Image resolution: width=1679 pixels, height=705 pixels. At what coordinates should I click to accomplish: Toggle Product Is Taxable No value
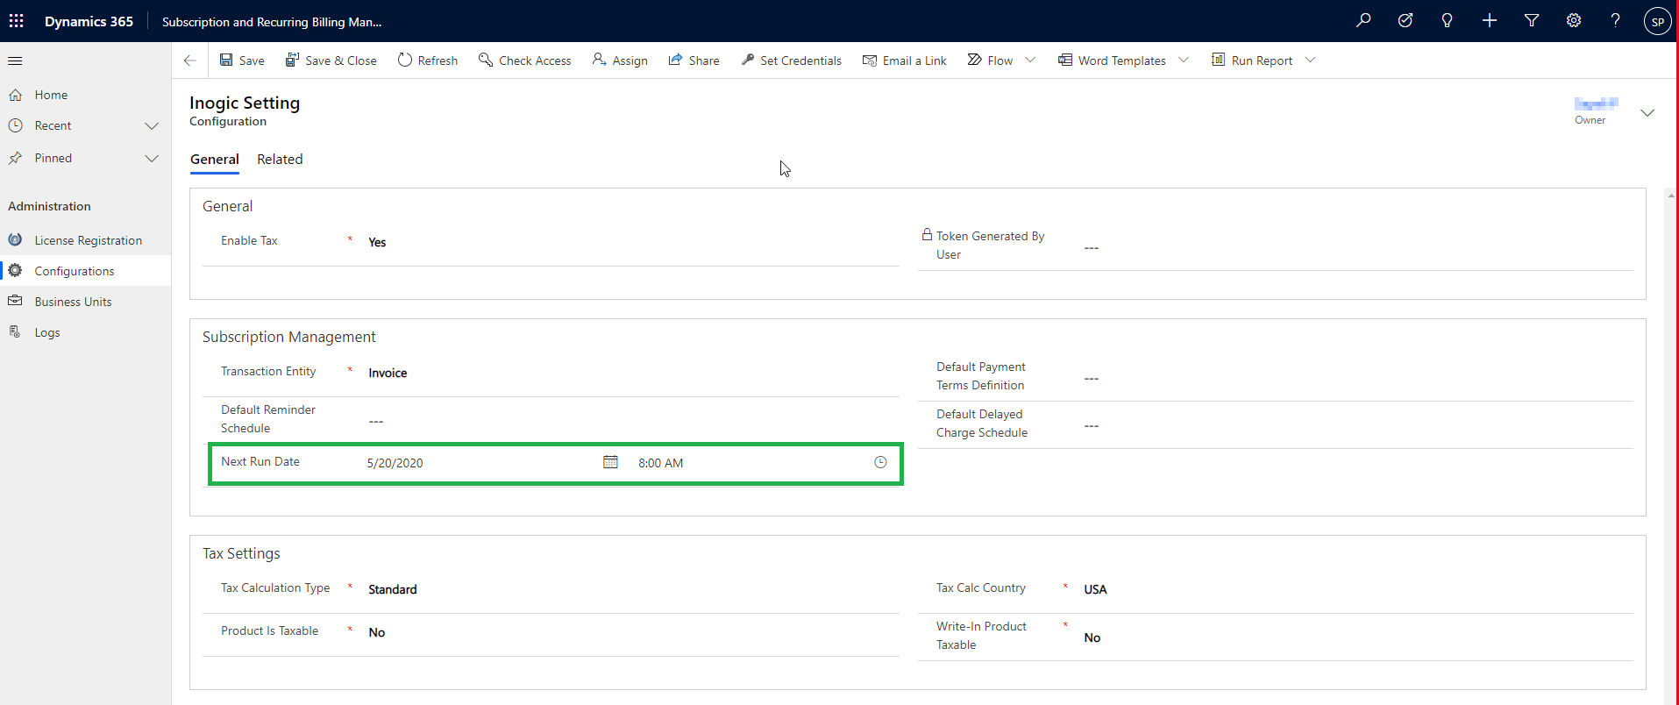click(377, 632)
